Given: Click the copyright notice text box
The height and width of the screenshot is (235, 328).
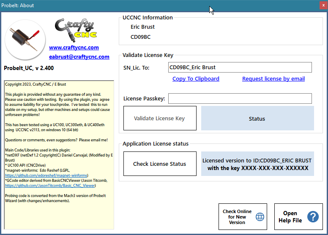Looking at the screenshot, I should [x=59, y=155].
